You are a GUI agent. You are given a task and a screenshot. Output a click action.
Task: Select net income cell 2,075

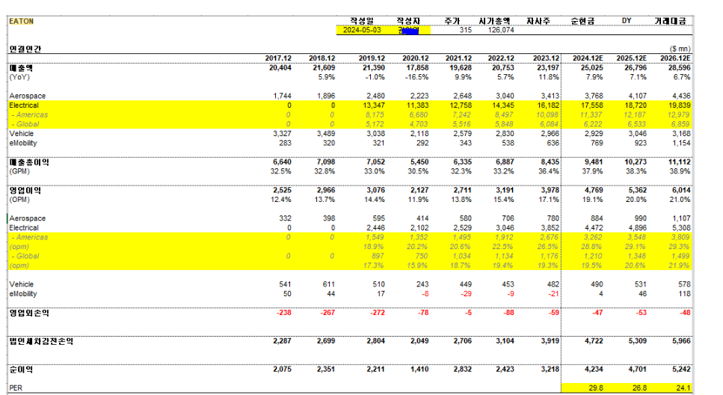[282, 369]
